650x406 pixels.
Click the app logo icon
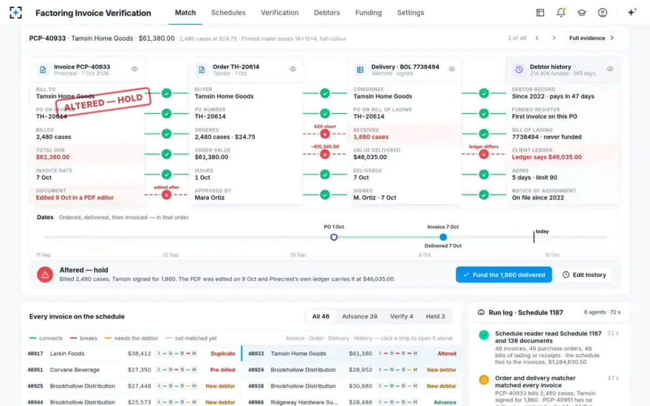click(x=16, y=12)
